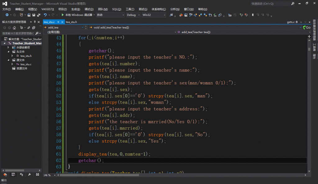Click the bookmark toggle icon in toolbar

point(253,15)
